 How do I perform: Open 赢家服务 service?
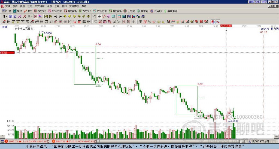pos(171,11)
